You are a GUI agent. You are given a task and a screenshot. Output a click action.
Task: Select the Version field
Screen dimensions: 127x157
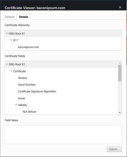[62, 78]
